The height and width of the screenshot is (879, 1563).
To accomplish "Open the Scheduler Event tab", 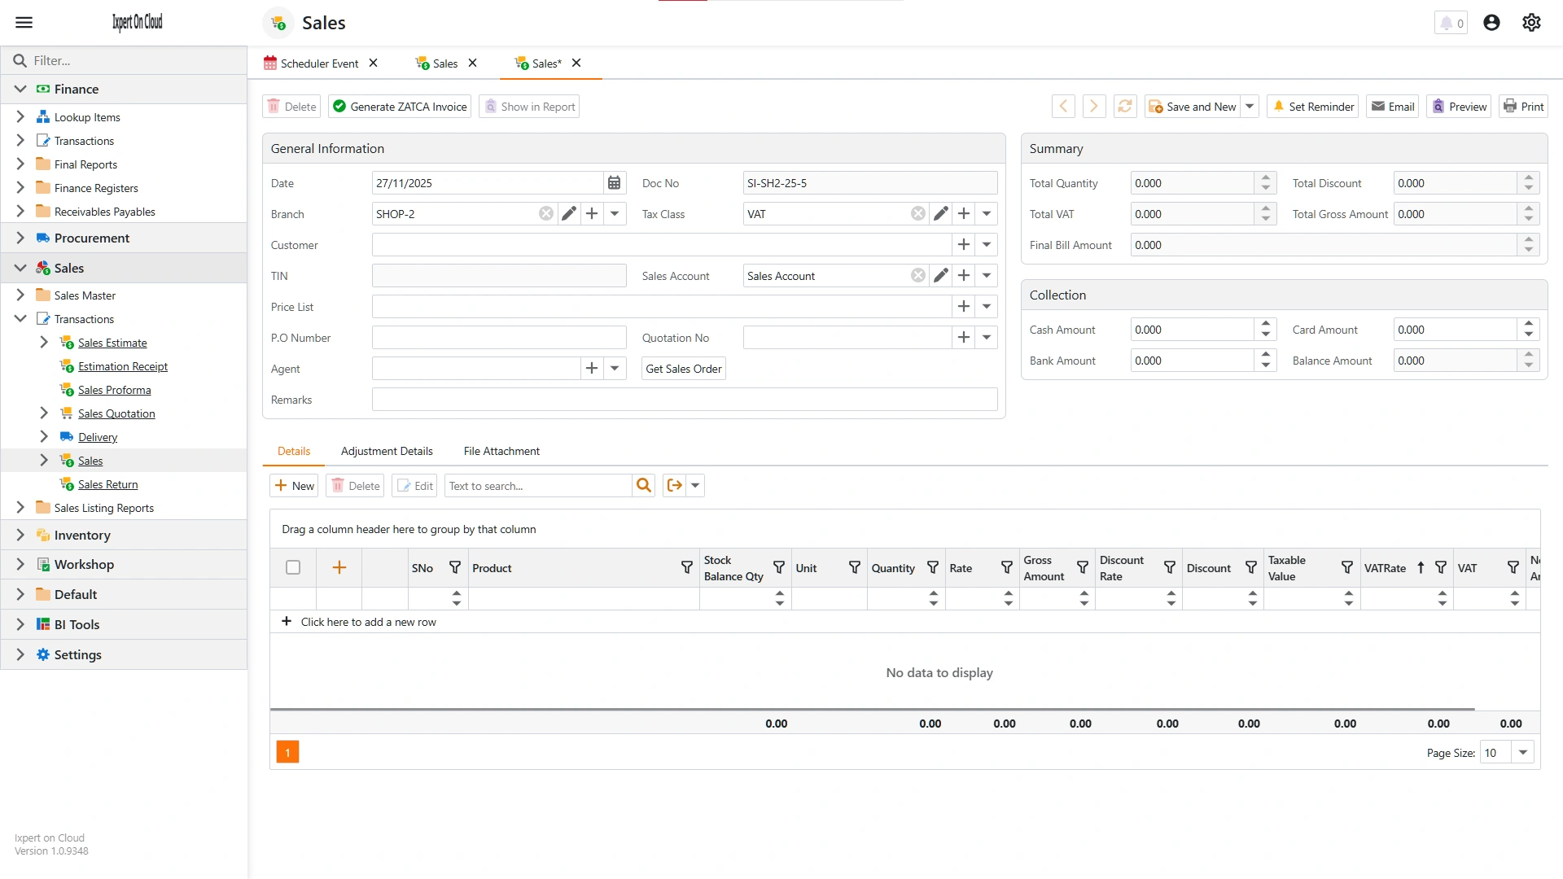I will [x=319, y=63].
